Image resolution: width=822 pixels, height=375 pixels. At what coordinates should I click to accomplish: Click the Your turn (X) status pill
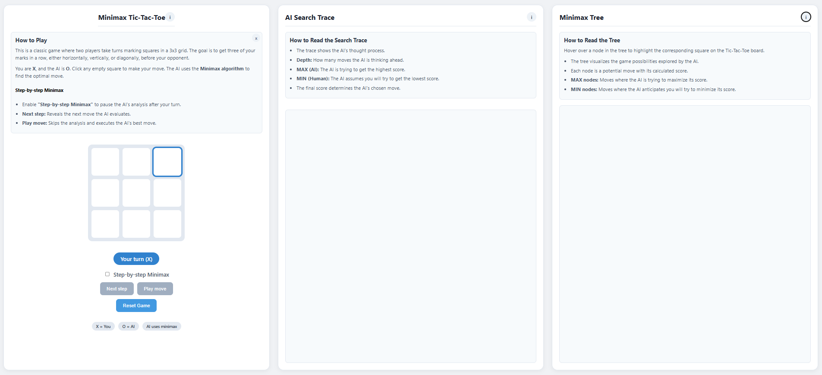click(136, 259)
